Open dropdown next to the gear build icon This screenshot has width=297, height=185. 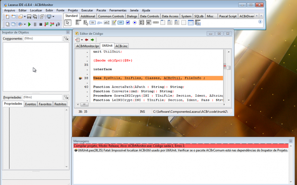tap(25, 24)
